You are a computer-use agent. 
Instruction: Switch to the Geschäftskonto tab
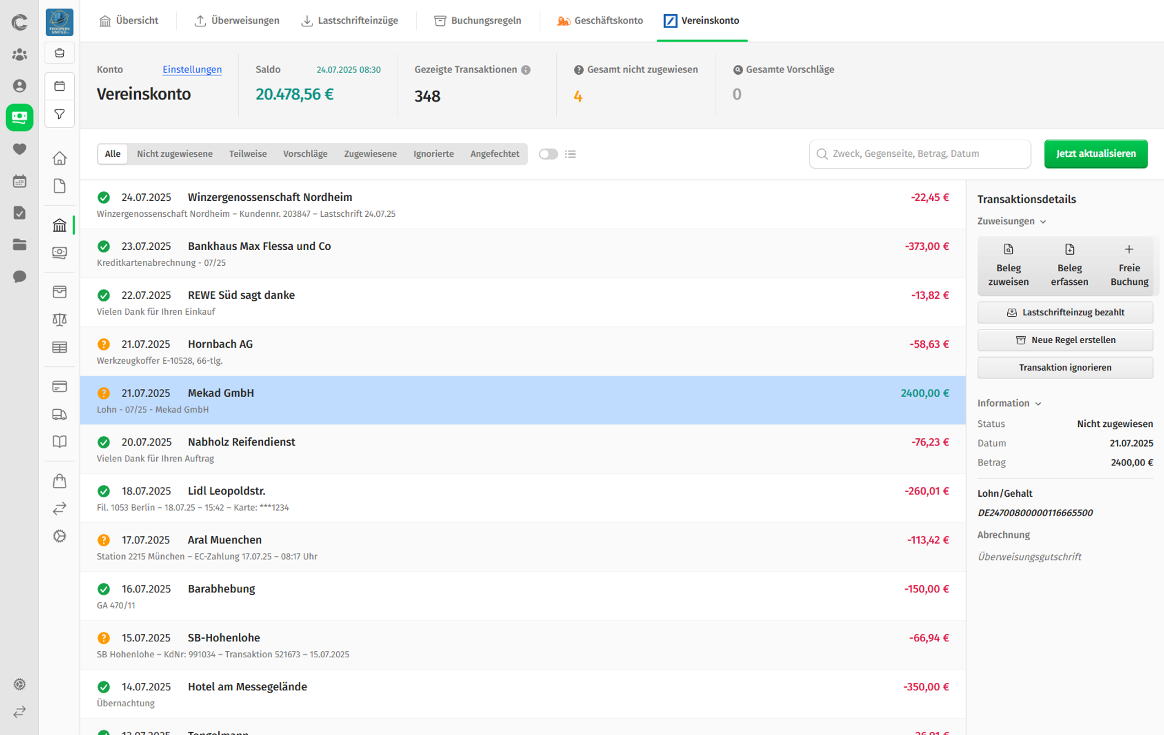tap(600, 21)
